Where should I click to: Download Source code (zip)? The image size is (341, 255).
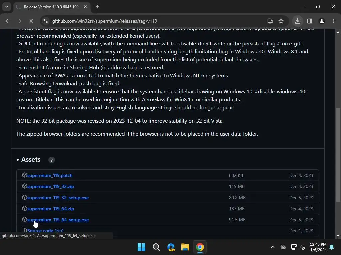(x=45, y=231)
